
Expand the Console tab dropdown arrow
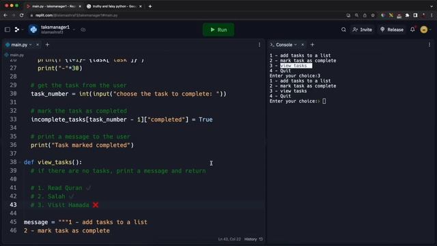click(x=296, y=44)
